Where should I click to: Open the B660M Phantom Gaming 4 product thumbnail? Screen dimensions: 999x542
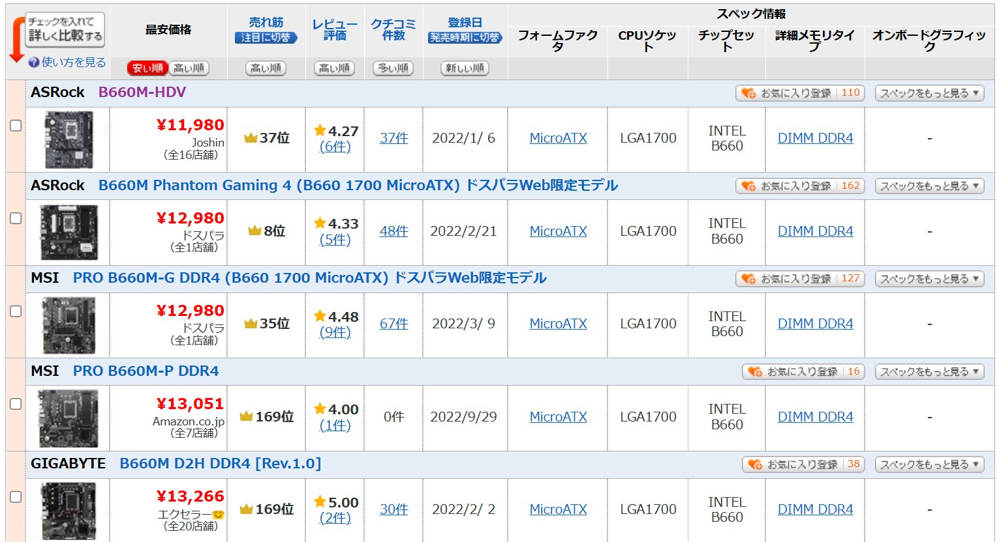pos(69,232)
